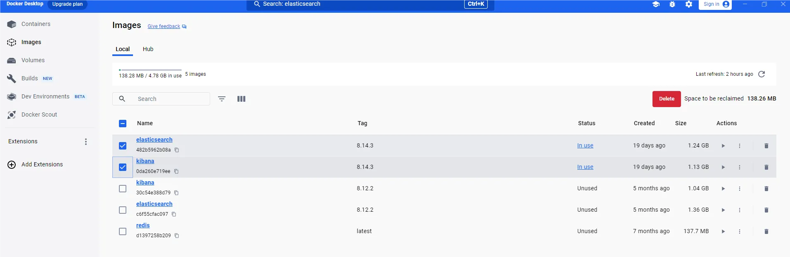
Task: Open the troubleshoot bug icon
Action: pyautogui.click(x=672, y=4)
